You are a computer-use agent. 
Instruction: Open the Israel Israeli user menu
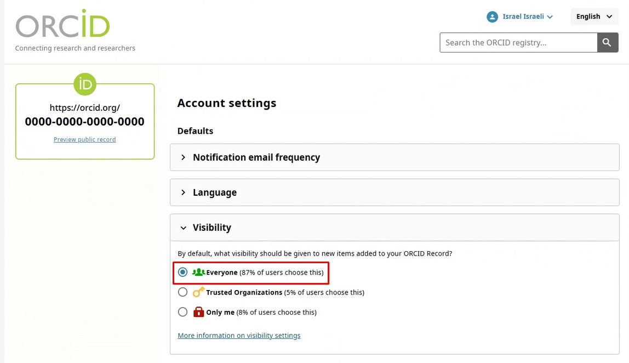click(x=523, y=16)
